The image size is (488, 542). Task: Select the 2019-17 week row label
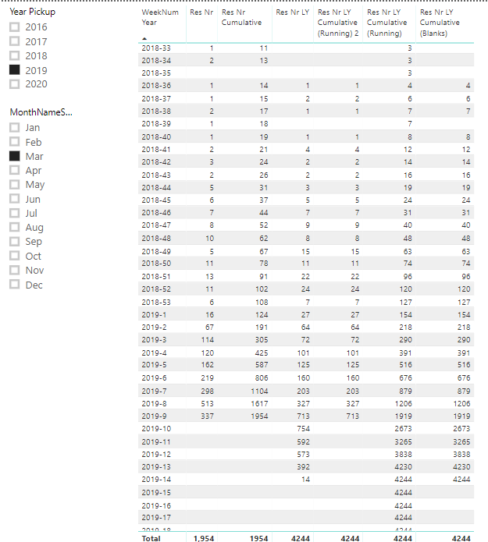click(156, 518)
